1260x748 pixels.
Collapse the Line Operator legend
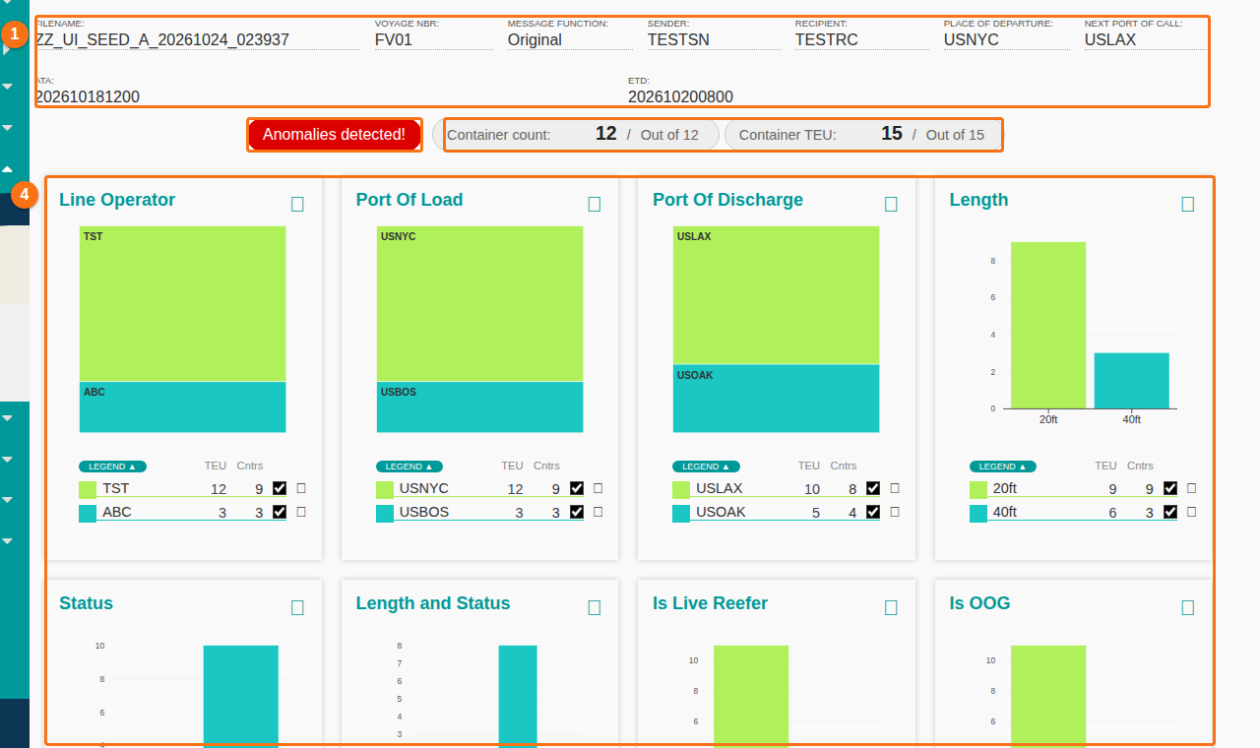tap(112, 467)
